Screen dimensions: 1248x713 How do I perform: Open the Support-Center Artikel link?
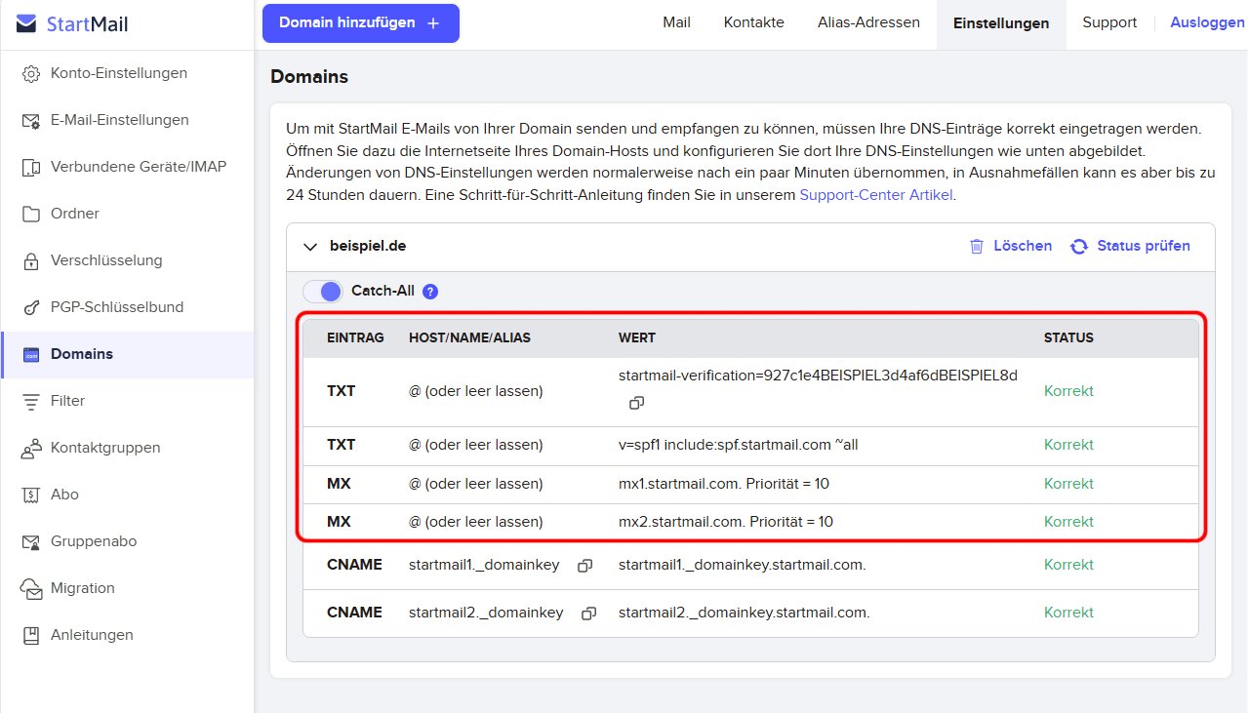(x=876, y=194)
